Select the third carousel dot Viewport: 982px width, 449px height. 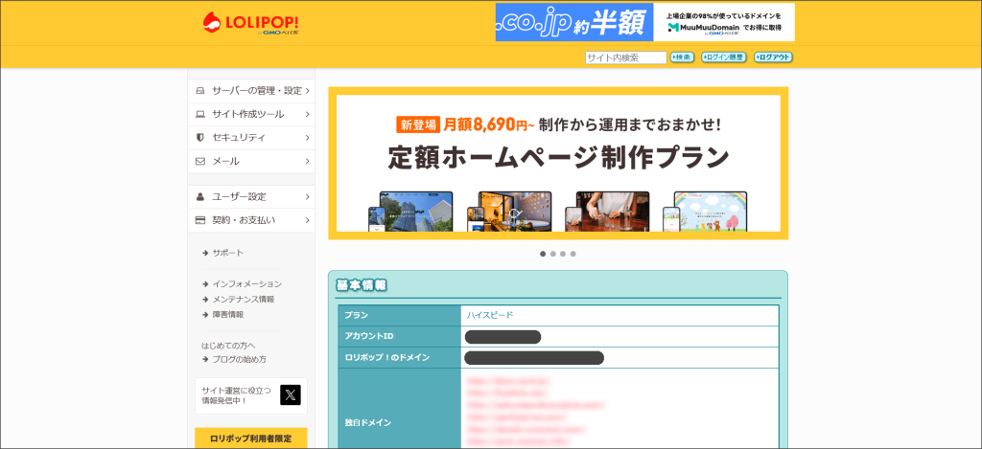563,254
